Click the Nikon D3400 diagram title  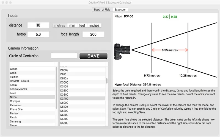click(124, 16)
